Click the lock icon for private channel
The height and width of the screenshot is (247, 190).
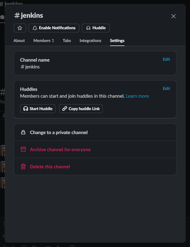(x=23, y=133)
